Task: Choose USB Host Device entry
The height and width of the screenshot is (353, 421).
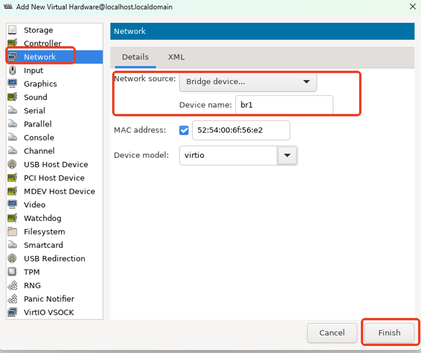Action: point(55,164)
